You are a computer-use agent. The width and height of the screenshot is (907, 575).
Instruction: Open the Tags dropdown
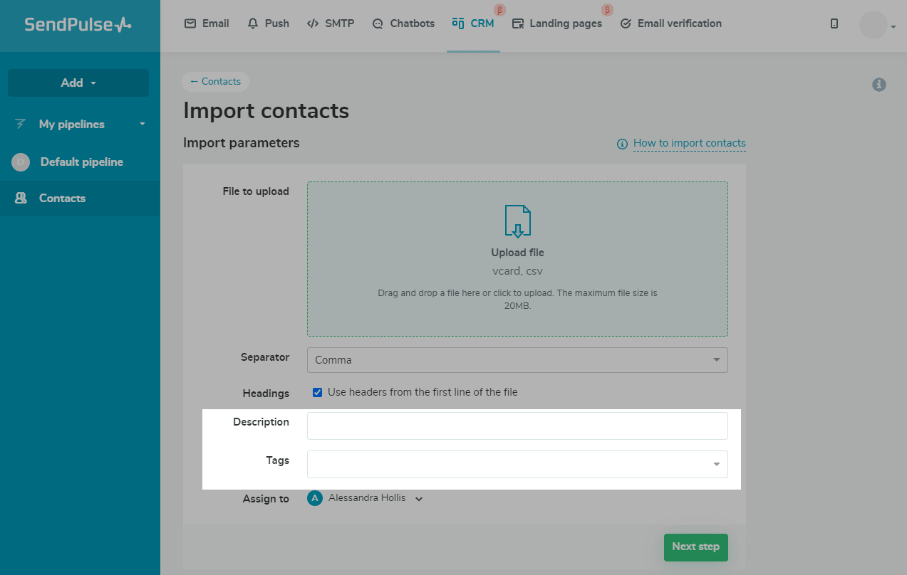(517, 464)
